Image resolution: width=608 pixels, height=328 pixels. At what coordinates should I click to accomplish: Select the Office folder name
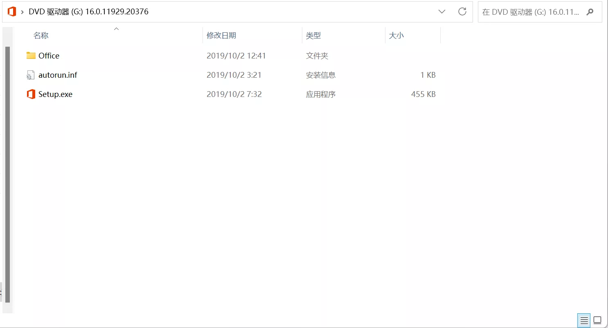(x=49, y=56)
